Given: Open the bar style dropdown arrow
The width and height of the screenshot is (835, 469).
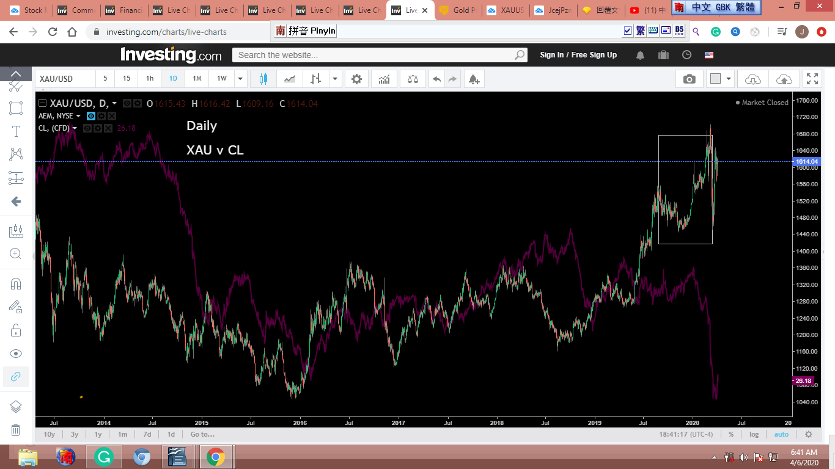Looking at the screenshot, I should coord(335,79).
